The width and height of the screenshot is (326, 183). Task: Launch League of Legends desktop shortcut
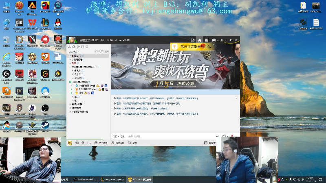tap(45, 24)
